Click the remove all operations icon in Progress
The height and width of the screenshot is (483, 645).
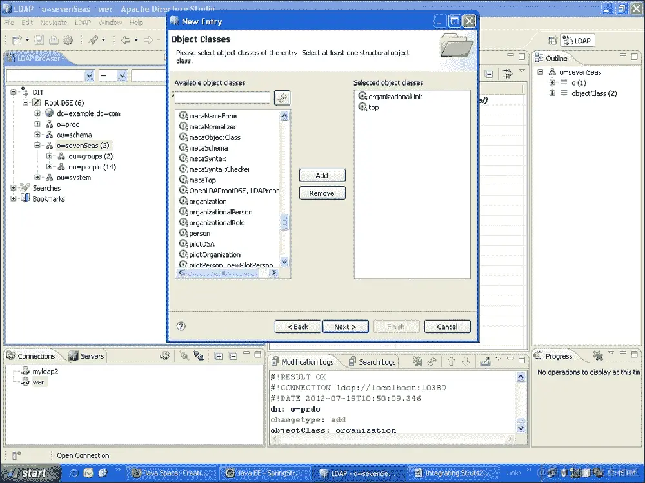[x=598, y=355]
